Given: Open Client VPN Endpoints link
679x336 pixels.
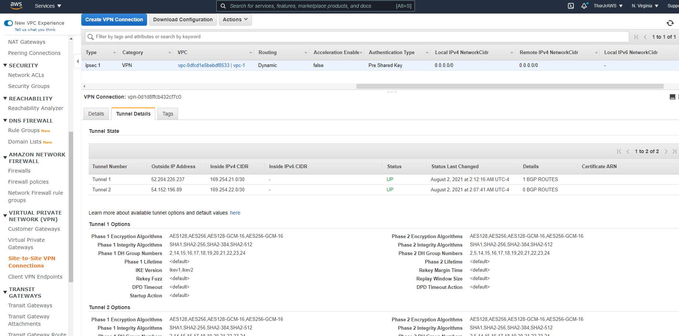Looking at the screenshot, I should click(x=35, y=277).
